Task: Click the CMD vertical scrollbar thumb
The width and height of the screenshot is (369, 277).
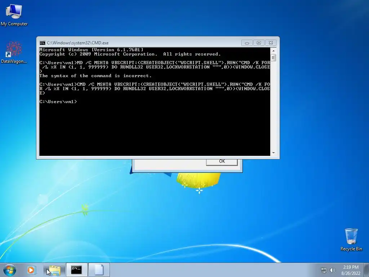Action: [273, 58]
